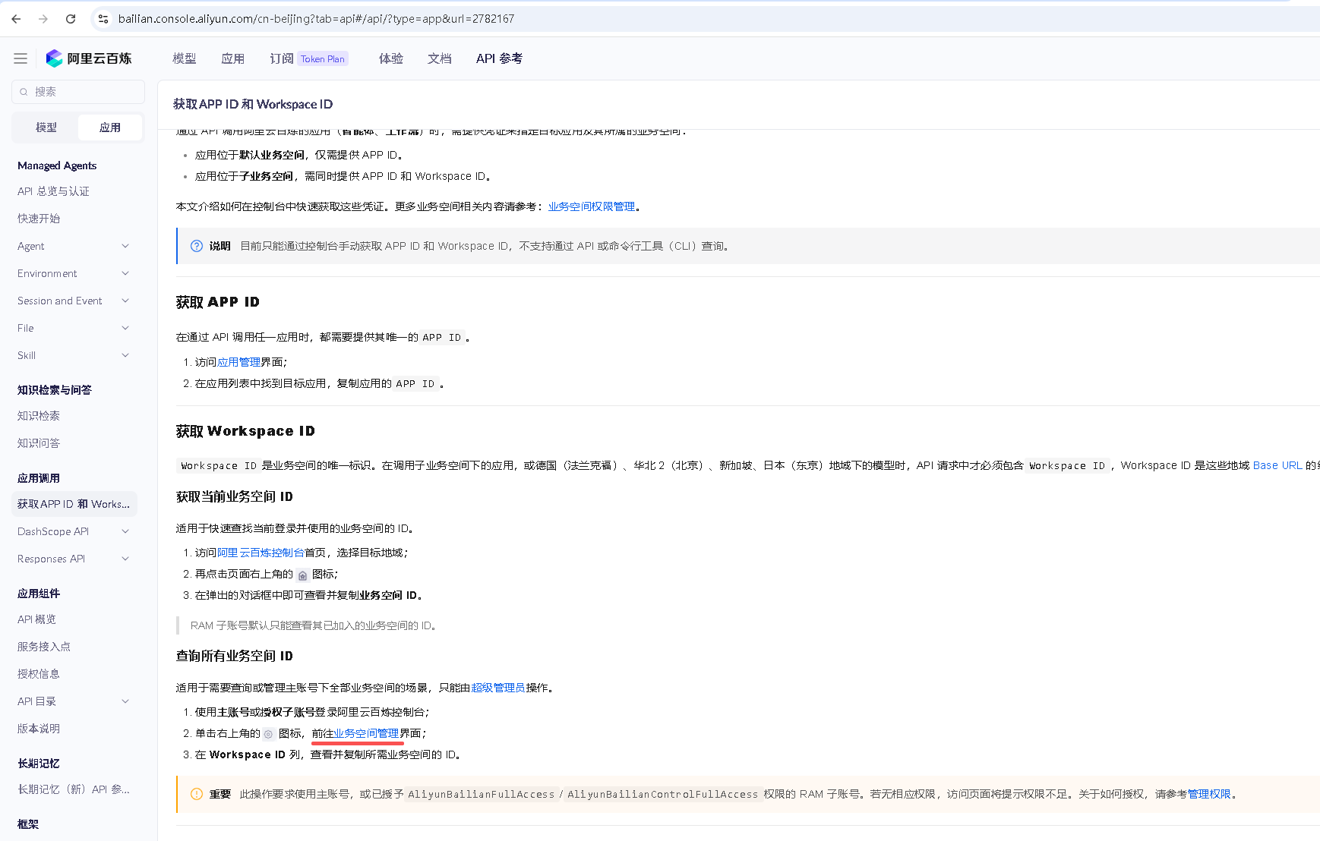
Task: Click the sidebar 搜索 input field
Action: [78, 92]
